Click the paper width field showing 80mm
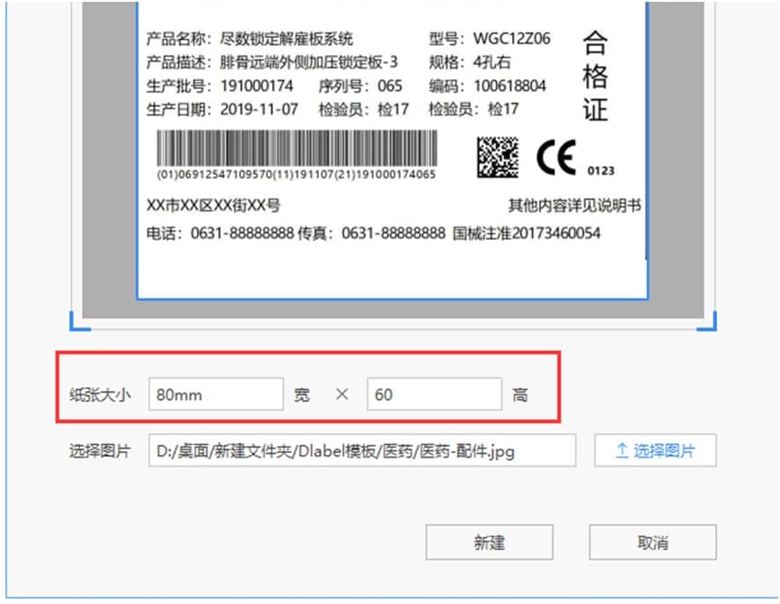Image resolution: width=780 pixels, height=604 pixels. (x=216, y=394)
